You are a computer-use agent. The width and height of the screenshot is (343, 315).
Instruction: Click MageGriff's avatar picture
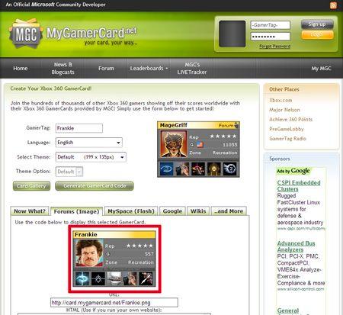point(174,144)
